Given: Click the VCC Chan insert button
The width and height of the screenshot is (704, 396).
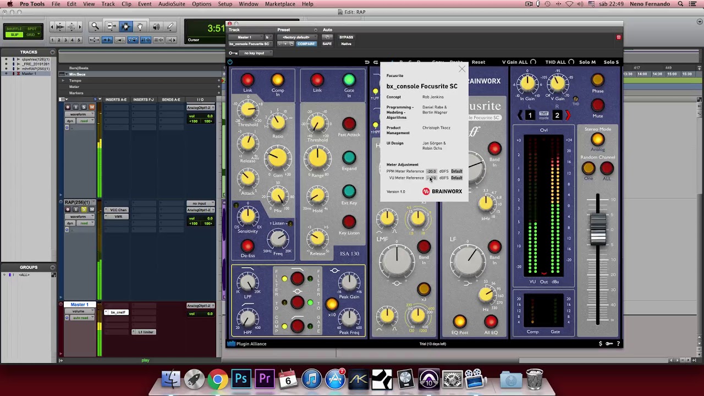Looking at the screenshot, I should [x=118, y=210].
